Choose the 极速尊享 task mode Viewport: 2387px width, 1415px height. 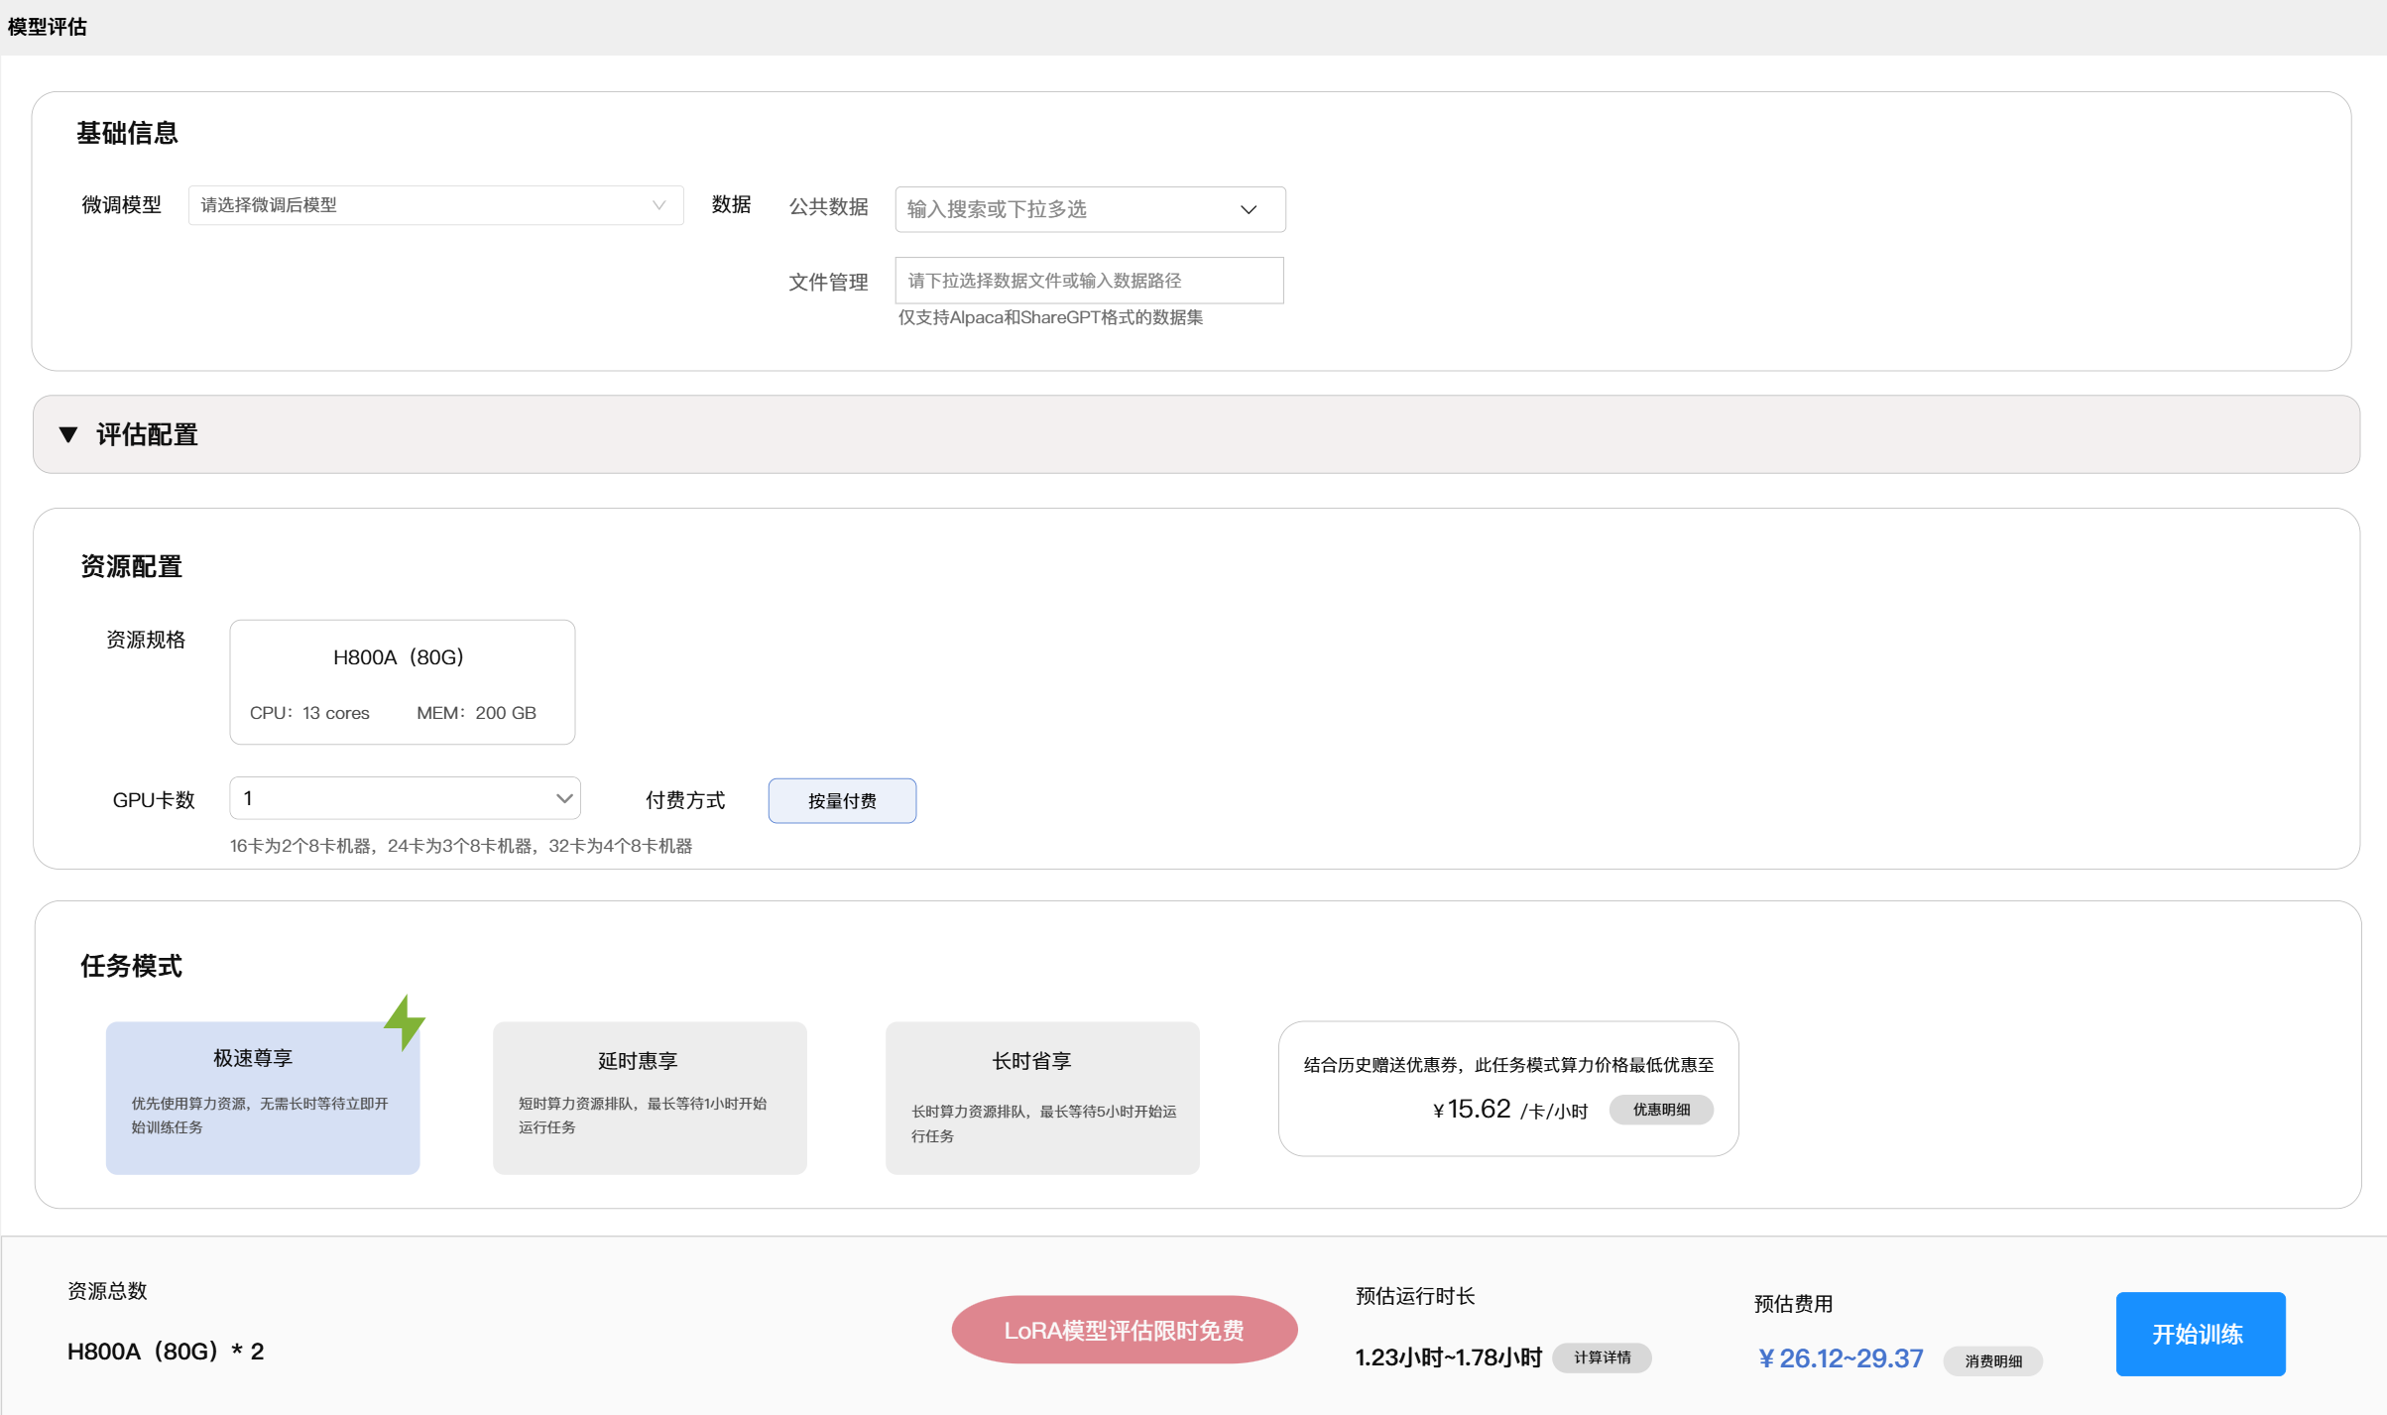(262, 1098)
